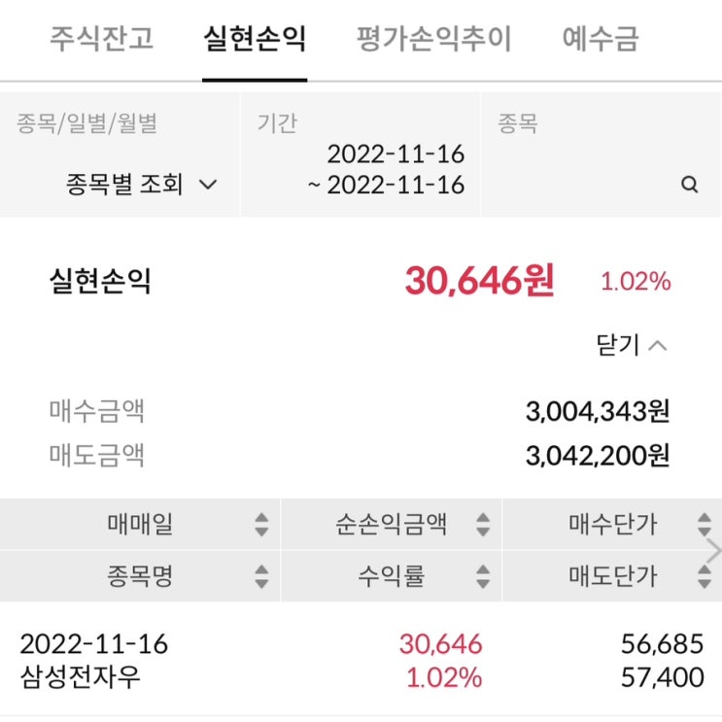This screenshot has width=722, height=722.
Task: Sort by 매매일 using the sort arrows
Action: coord(261,526)
